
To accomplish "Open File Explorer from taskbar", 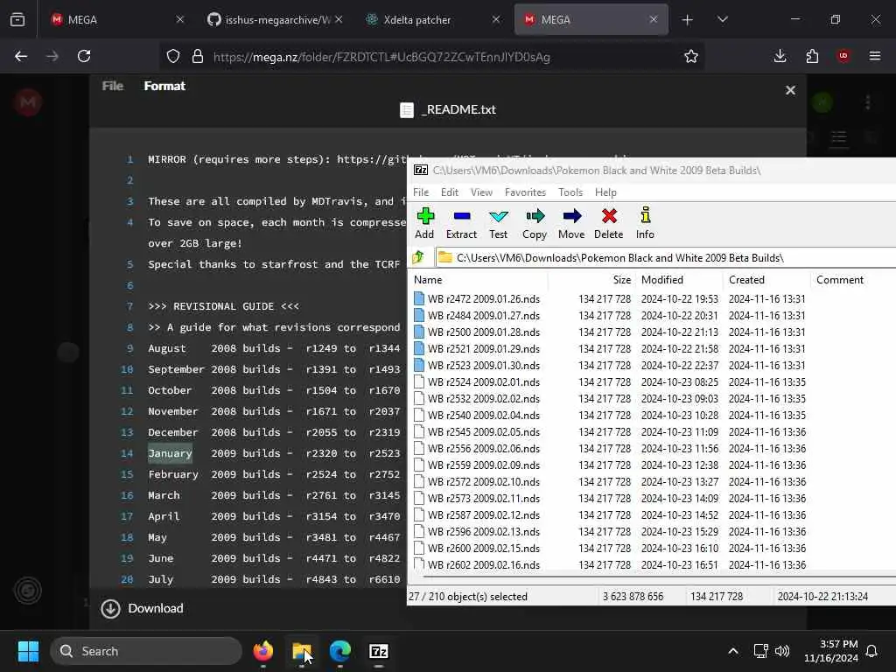I will pyautogui.click(x=301, y=651).
